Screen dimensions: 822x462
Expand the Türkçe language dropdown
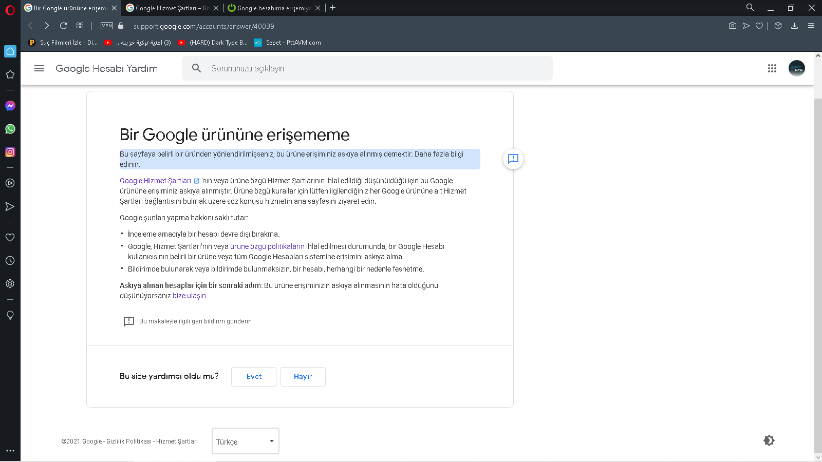tap(246, 441)
